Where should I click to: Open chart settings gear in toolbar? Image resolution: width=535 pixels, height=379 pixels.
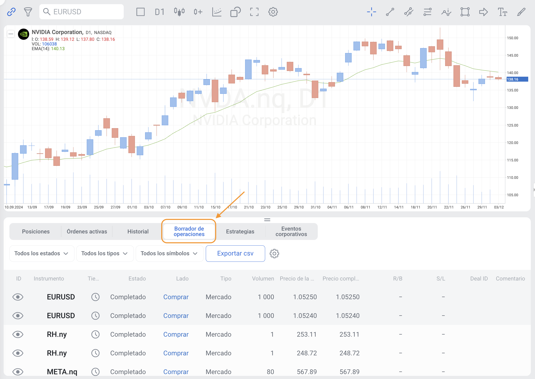coord(273,12)
